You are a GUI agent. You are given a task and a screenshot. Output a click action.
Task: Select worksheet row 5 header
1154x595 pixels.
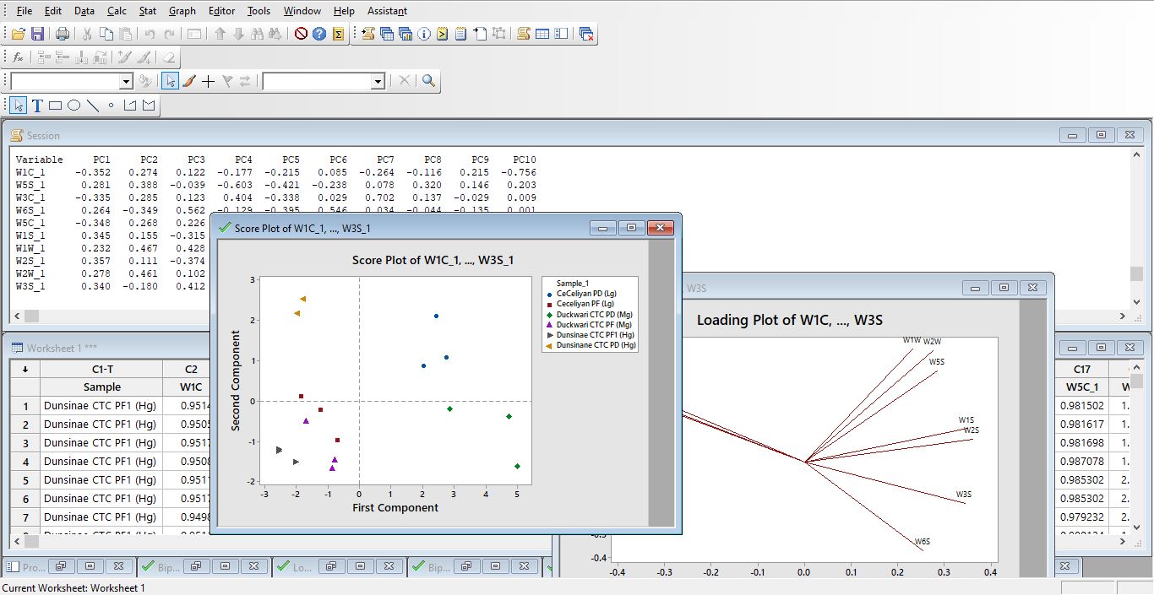pyautogui.click(x=25, y=480)
